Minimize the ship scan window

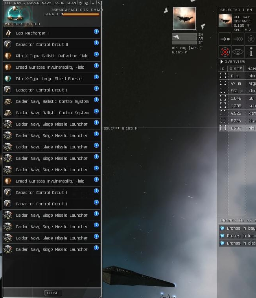click(93, 3)
